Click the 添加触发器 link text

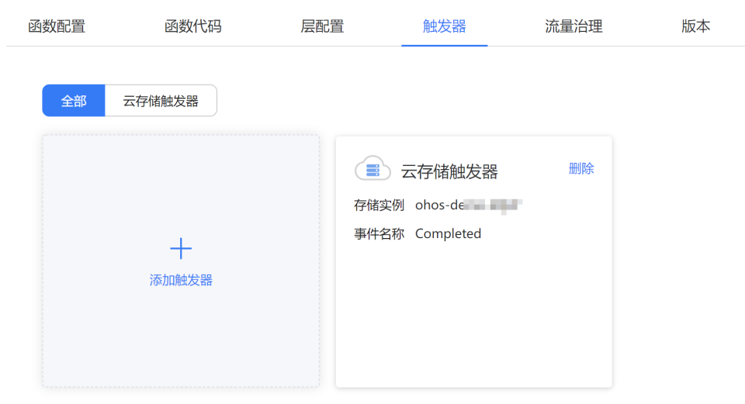(x=181, y=280)
